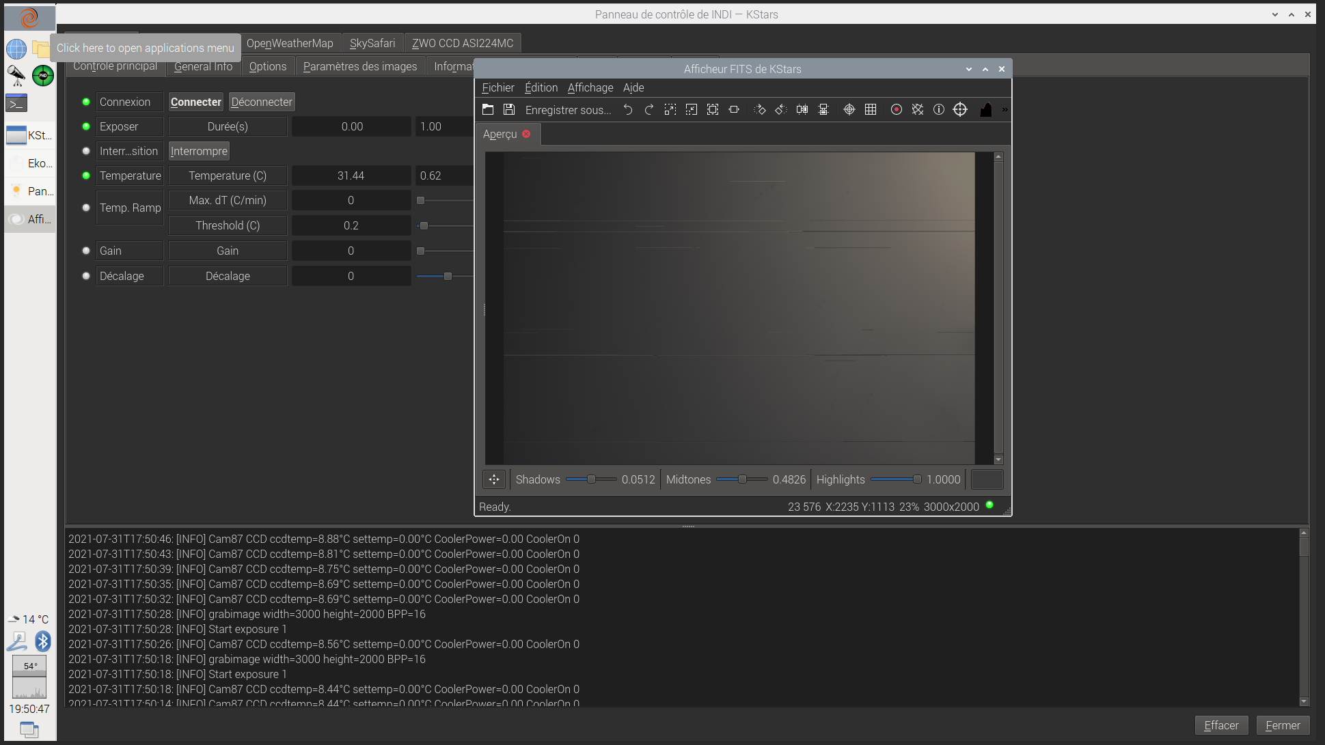The image size is (1325, 745).
Task: Open the Affichage menu
Action: pos(590,87)
